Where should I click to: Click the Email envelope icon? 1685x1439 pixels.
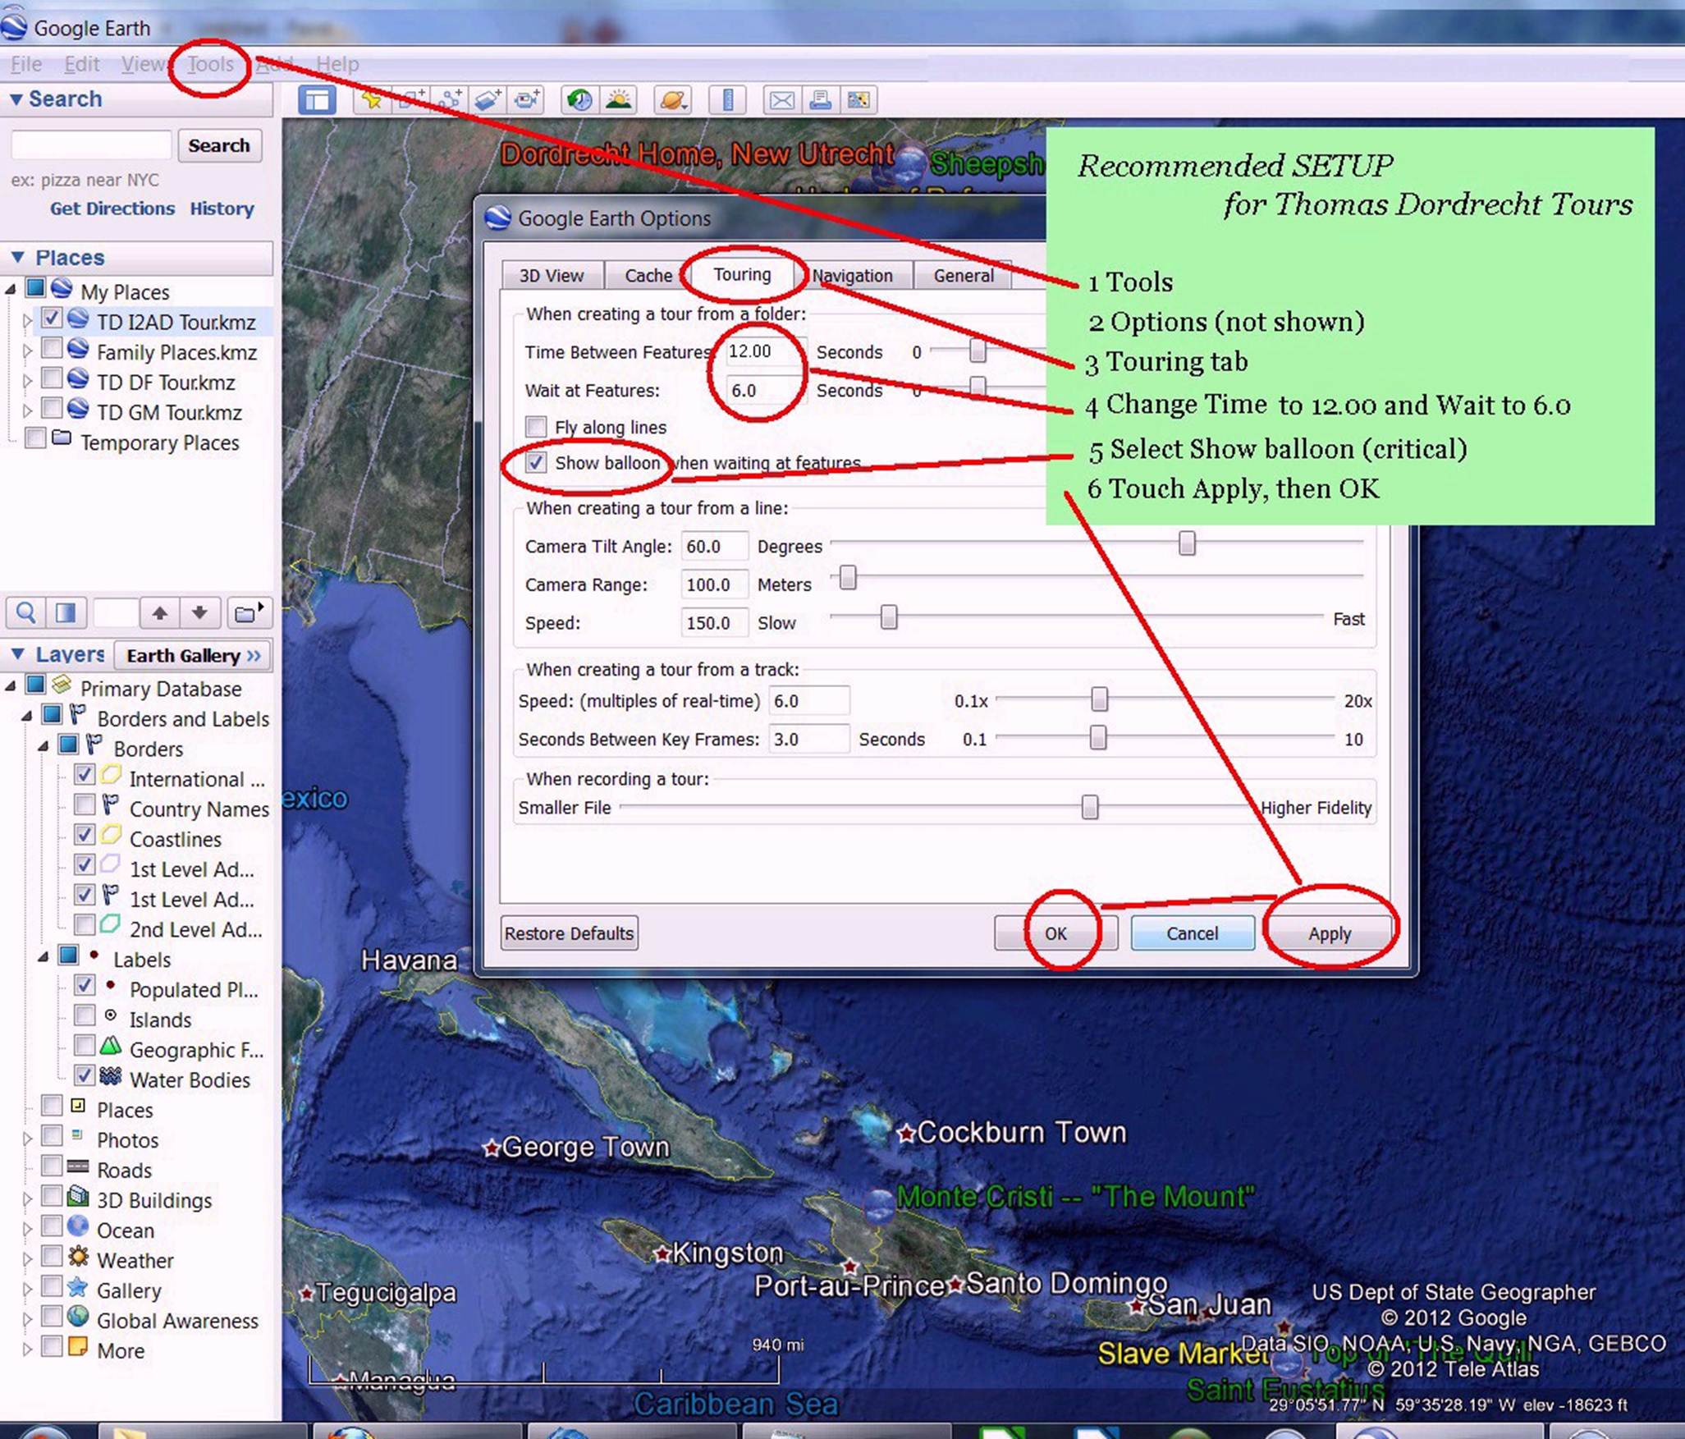click(781, 100)
